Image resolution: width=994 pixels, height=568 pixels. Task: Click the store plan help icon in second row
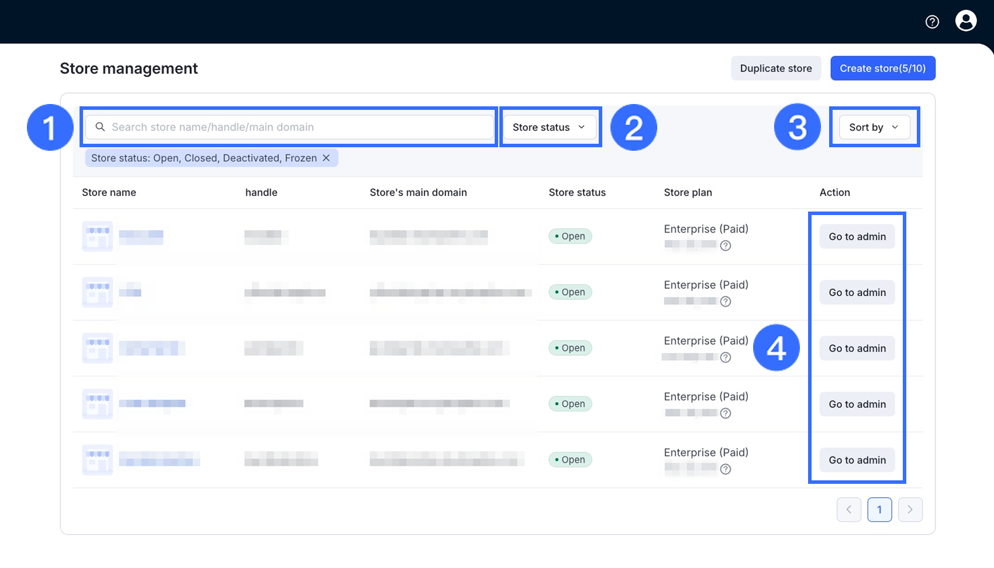point(726,302)
